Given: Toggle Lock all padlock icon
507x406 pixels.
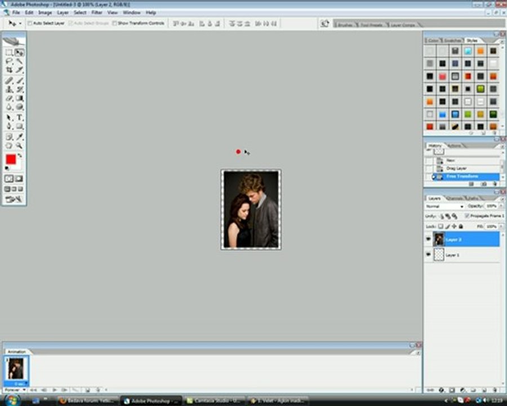Looking at the screenshot, I should tap(461, 226).
